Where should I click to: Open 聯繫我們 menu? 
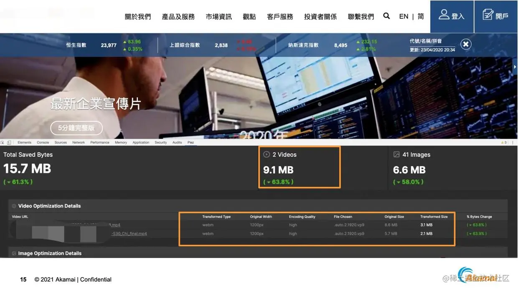click(361, 17)
